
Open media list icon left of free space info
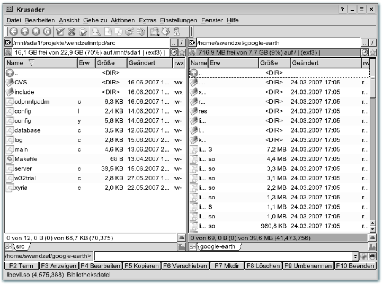(x=8, y=52)
